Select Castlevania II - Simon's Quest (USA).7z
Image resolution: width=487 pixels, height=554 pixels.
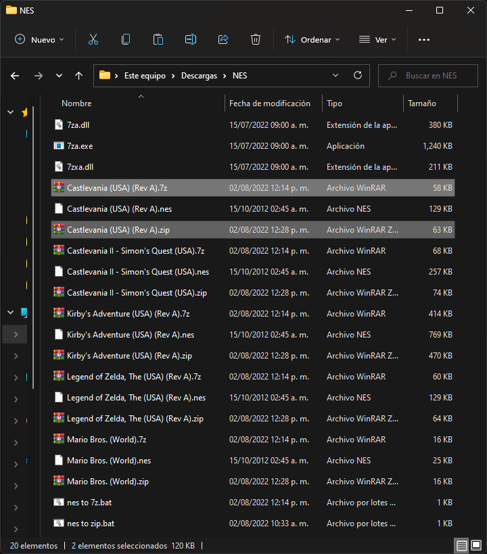click(253, 250)
